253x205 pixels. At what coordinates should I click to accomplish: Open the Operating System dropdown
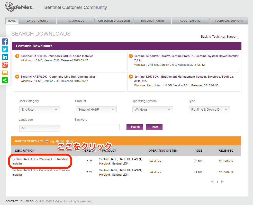click(152, 110)
